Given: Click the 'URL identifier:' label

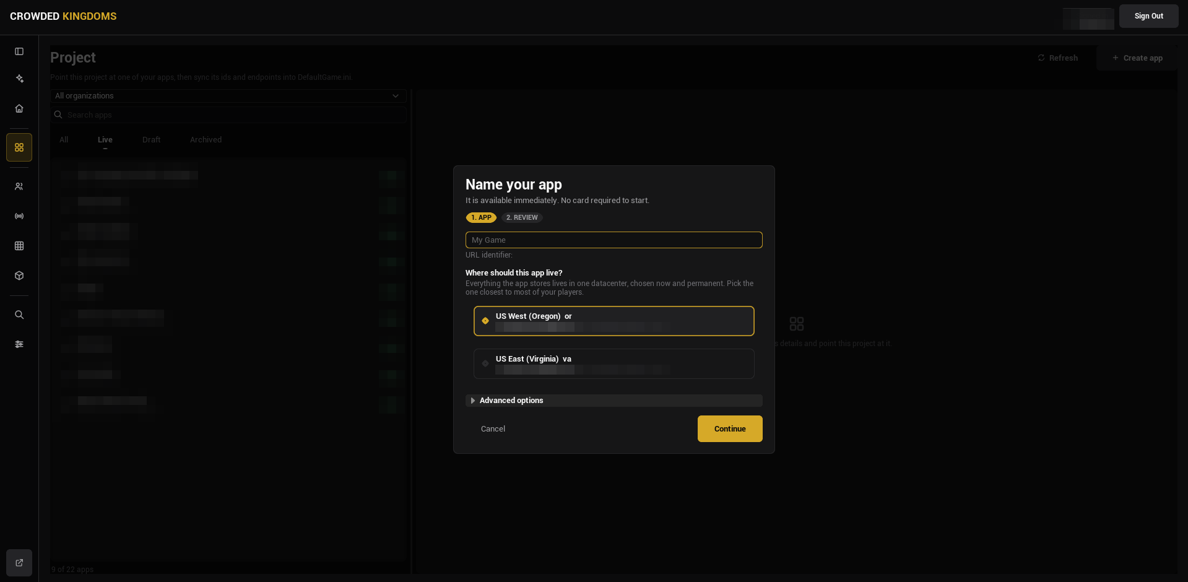Looking at the screenshot, I should 489,255.
